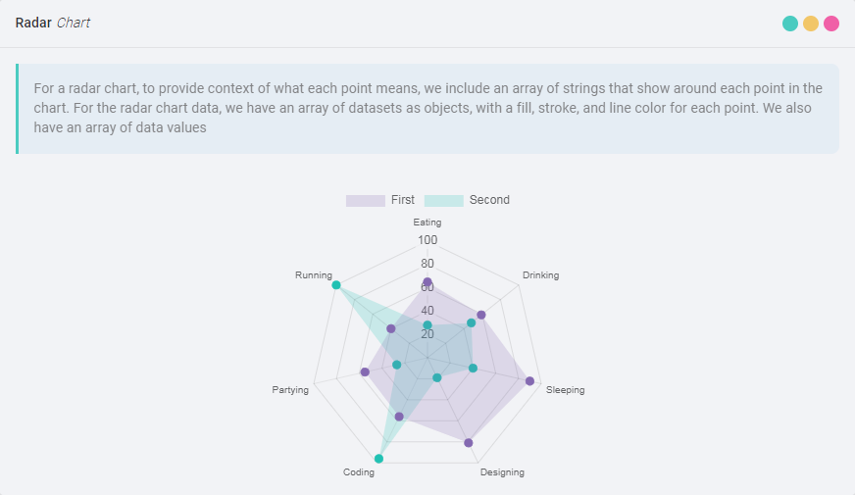Click the teal Drinking data point
The image size is (855, 495).
coord(472,322)
